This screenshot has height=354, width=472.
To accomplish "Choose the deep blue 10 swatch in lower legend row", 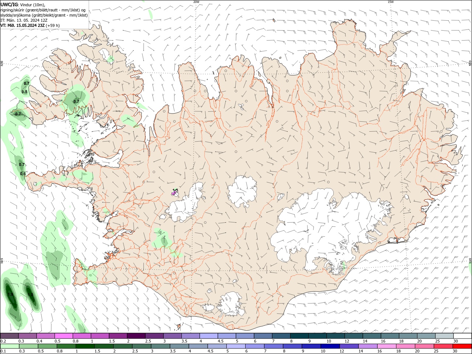I will pyautogui.click(x=330, y=346).
